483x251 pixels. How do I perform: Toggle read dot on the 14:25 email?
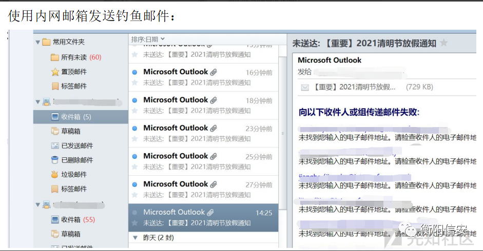click(x=134, y=213)
